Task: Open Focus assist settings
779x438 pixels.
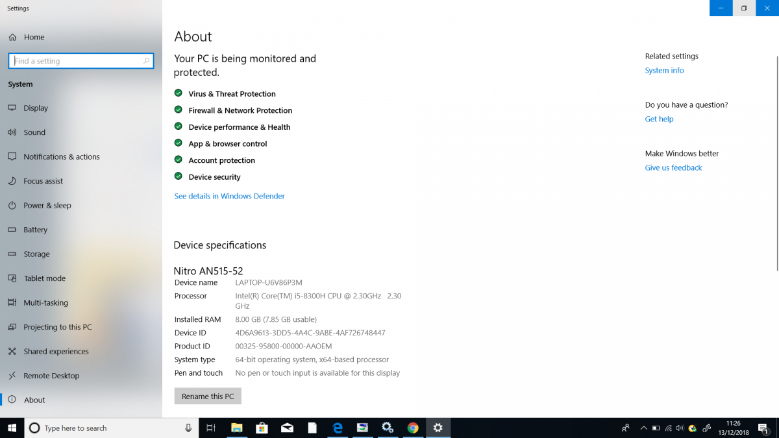Action: coord(43,181)
